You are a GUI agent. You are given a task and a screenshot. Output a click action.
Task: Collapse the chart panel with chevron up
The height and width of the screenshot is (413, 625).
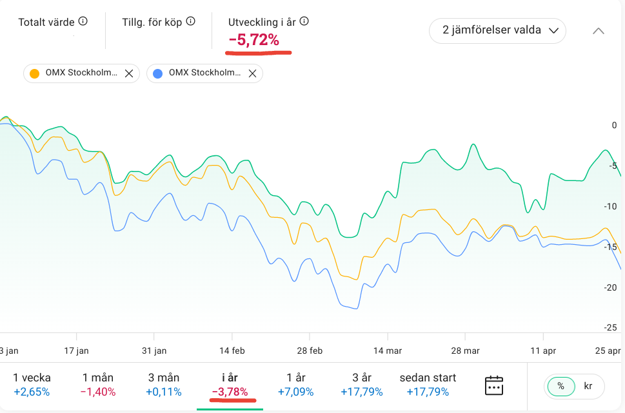[x=599, y=30]
